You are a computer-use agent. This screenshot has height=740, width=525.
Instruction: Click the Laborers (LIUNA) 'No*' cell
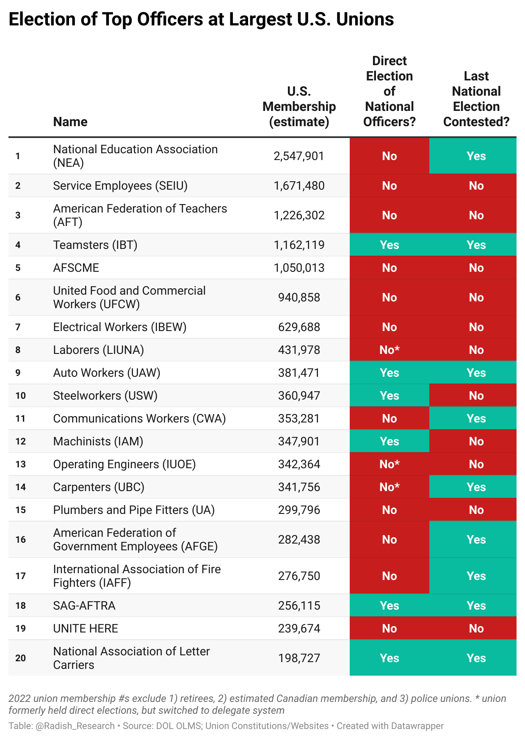pyautogui.click(x=390, y=350)
